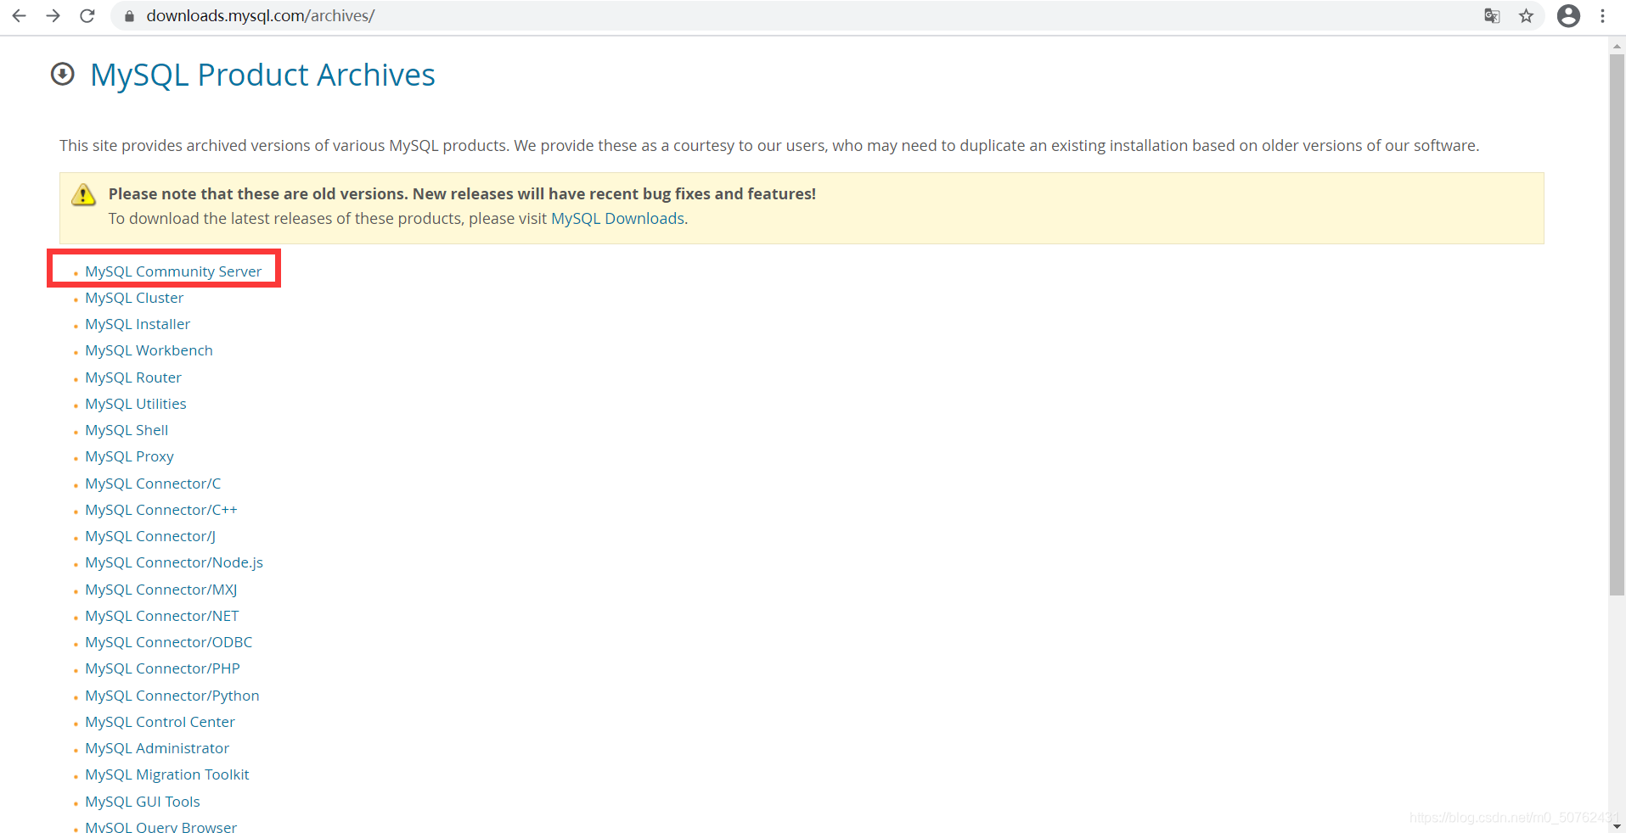The width and height of the screenshot is (1626, 833).
Task: Open the MySQL Connector/J link
Action: [150, 536]
